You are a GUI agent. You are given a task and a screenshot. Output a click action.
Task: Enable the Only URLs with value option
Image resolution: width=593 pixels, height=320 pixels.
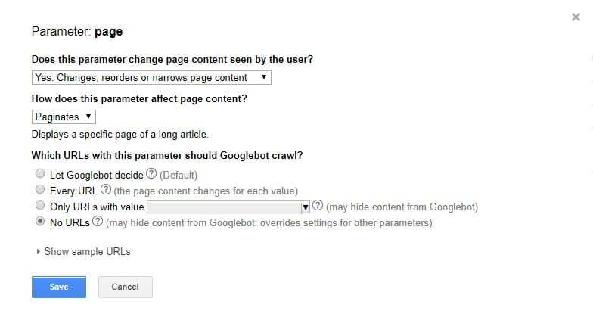(39, 206)
